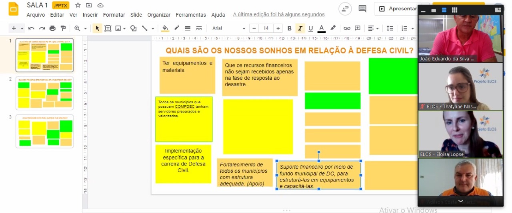
Task: Open the Arial font dropdown
Action: coord(228,28)
